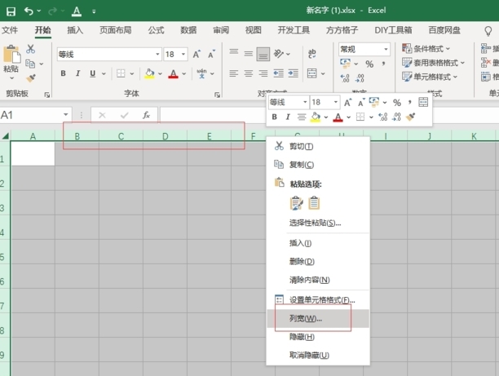Open the ribbon font name dropdown
Viewport: 499px width, 376px height.
tap(157, 55)
